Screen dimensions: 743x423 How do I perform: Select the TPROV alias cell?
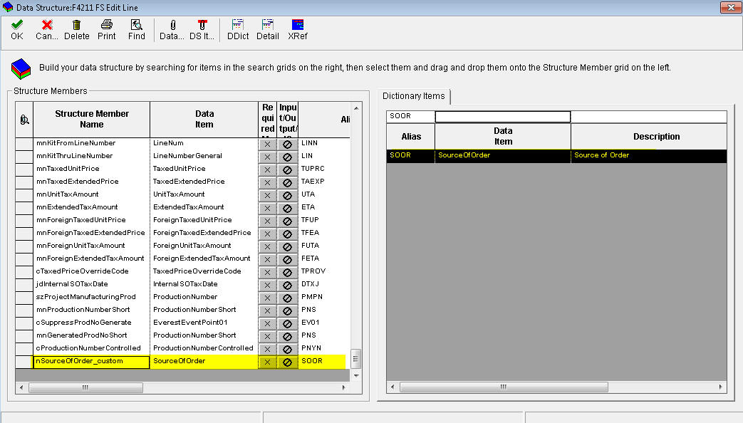(x=324, y=271)
